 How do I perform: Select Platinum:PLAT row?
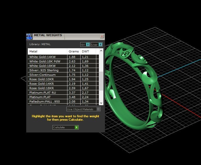click(x=63, y=97)
